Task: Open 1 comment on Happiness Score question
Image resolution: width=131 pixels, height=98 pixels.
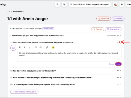Action: coord(111,36)
